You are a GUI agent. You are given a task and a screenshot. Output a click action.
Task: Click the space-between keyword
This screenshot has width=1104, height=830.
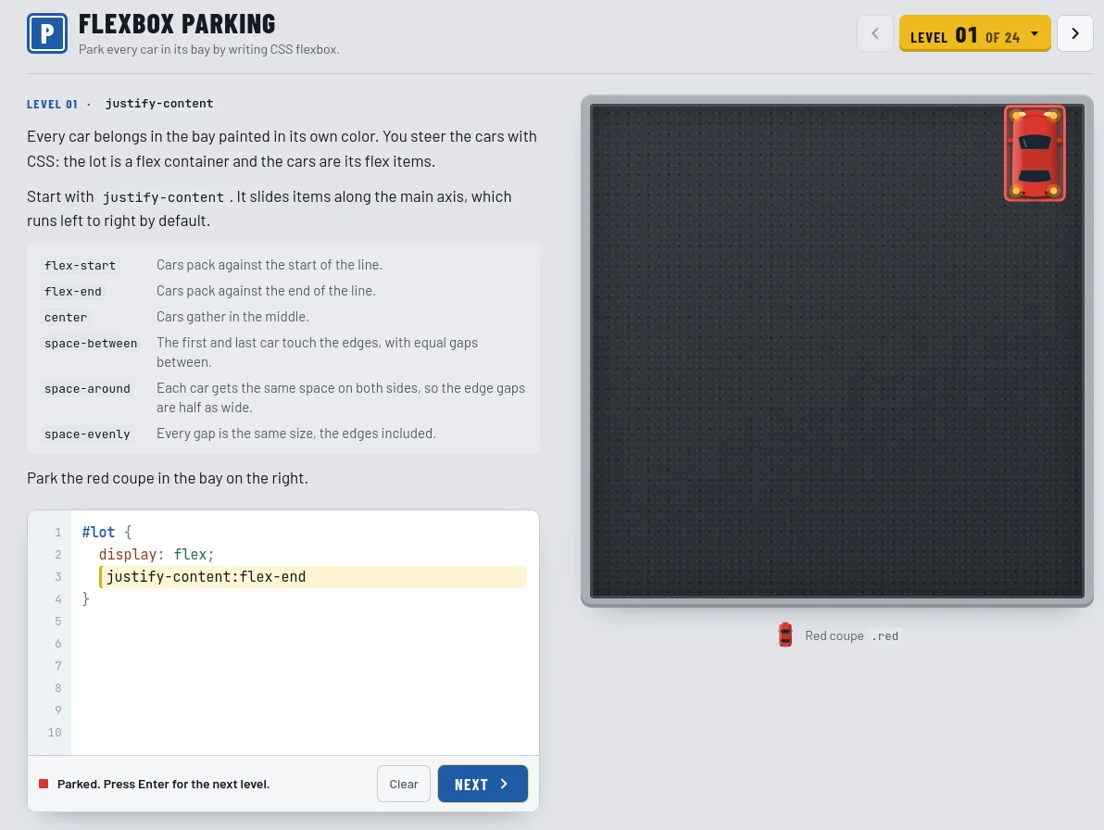click(x=90, y=344)
